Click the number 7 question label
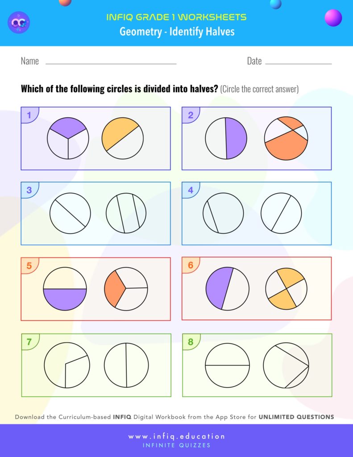 (x=29, y=342)
